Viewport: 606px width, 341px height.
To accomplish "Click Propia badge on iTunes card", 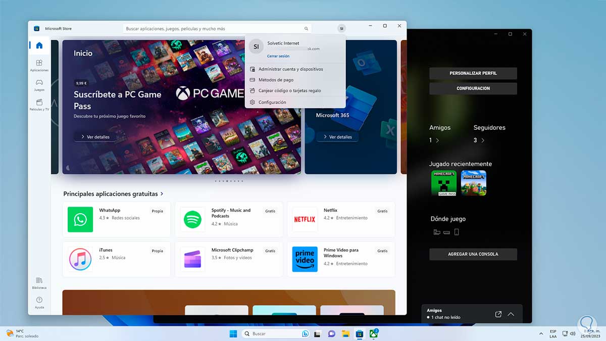I will coord(158,251).
